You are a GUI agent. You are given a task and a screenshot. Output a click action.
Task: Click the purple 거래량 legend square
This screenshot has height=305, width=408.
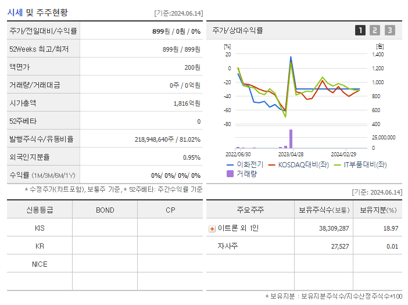click(230, 174)
